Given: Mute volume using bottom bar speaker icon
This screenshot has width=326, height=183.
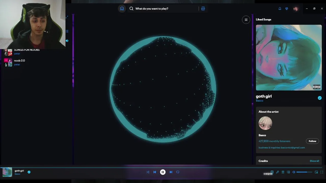Looking at the screenshot, I should click(294, 172).
